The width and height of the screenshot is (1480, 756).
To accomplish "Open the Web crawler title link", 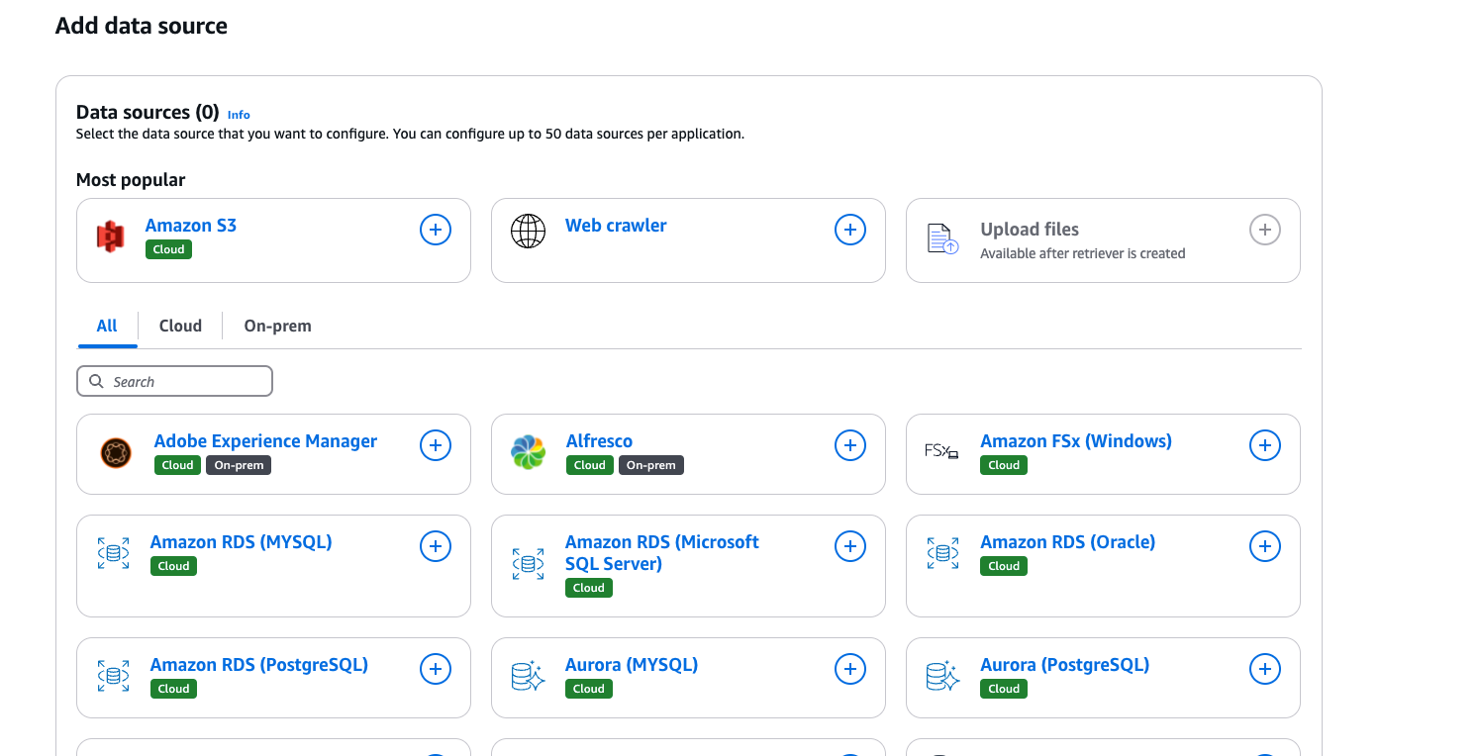I will [616, 226].
